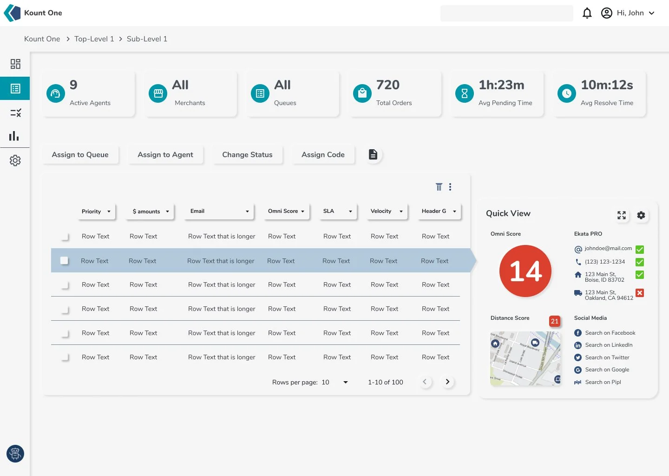This screenshot has width=669, height=476.
Task: Tick the checkbox of the sixth table row
Action: click(x=65, y=357)
